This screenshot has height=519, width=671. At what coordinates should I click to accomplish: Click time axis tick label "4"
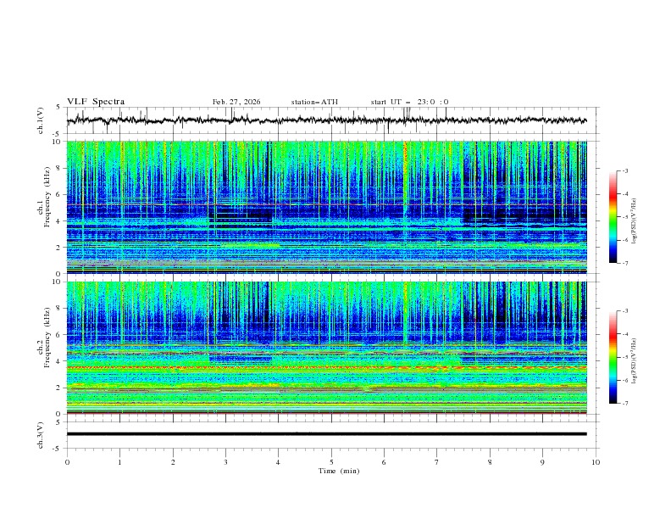[x=278, y=462]
